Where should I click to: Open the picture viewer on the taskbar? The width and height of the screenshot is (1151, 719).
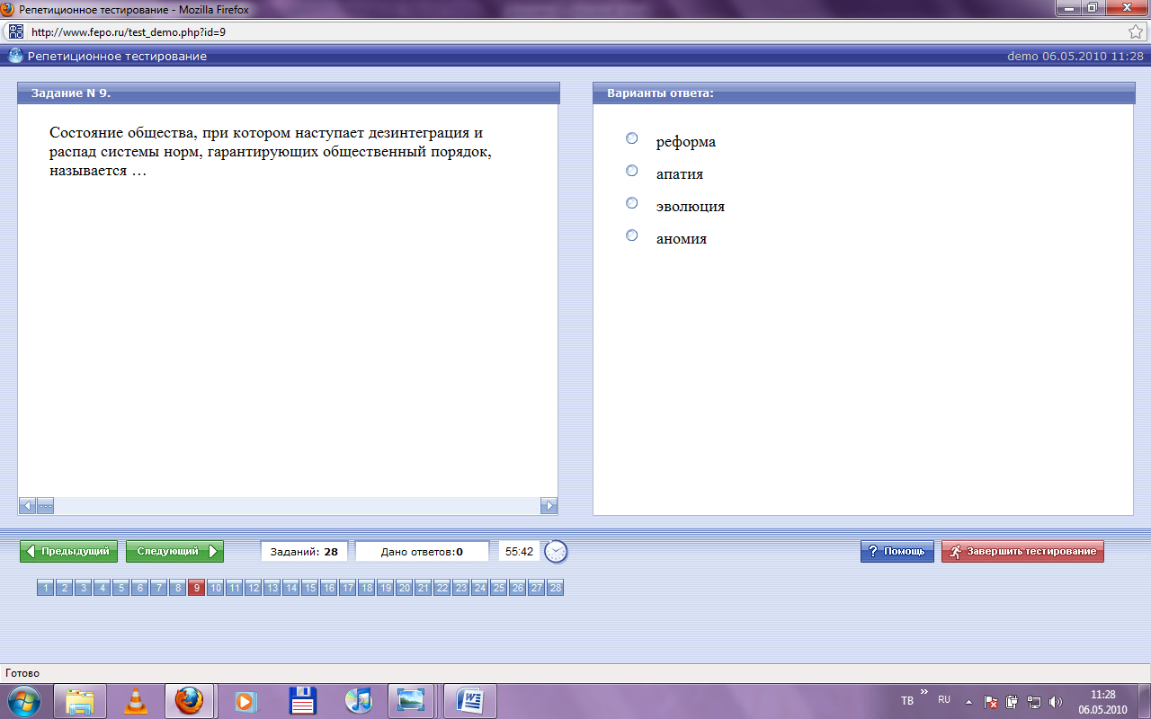[412, 700]
